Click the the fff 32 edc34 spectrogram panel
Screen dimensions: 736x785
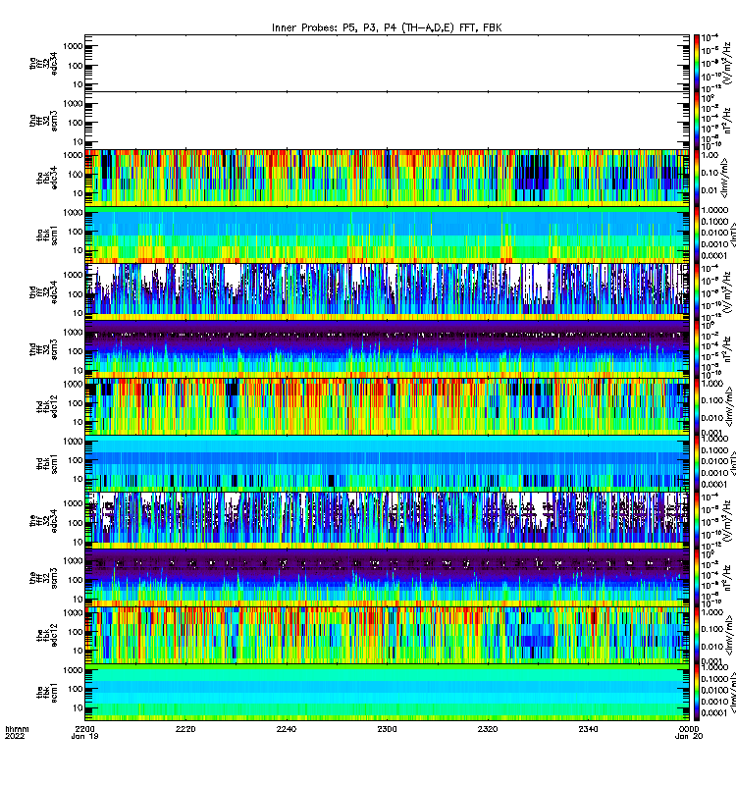[387, 521]
